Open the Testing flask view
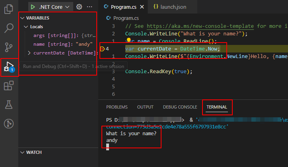This screenshot has width=288, height=167. [9, 105]
